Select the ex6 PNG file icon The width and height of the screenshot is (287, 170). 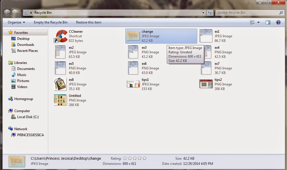[x=133, y=68]
